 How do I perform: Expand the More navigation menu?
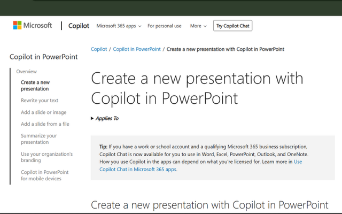coord(198,26)
